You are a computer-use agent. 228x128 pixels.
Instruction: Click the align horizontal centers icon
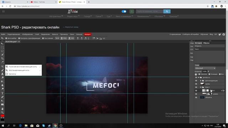click(x=82, y=38)
